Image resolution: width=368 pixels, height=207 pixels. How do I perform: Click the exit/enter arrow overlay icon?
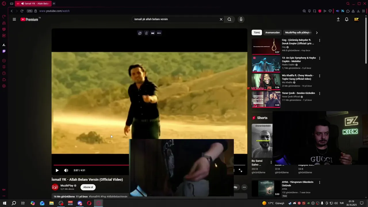(146, 33)
